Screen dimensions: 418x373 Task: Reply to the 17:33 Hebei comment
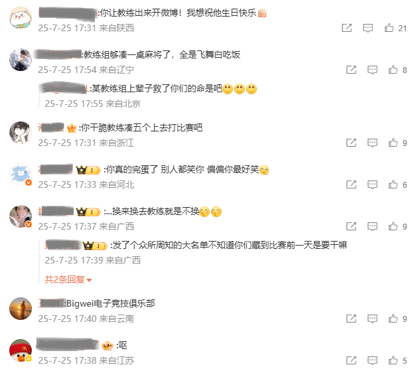[x=372, y=185]
